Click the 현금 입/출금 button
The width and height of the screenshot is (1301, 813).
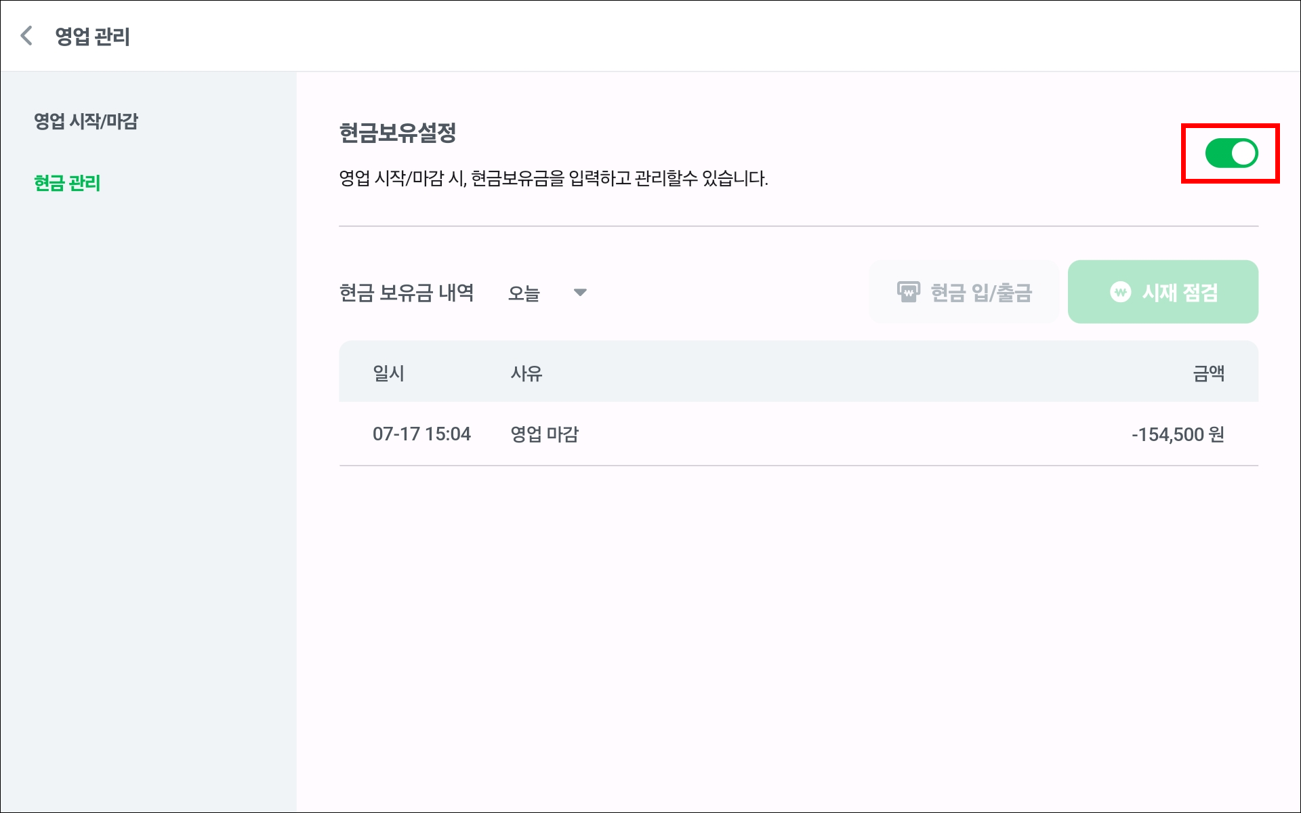pyautogui.click(x=964, y=292)
